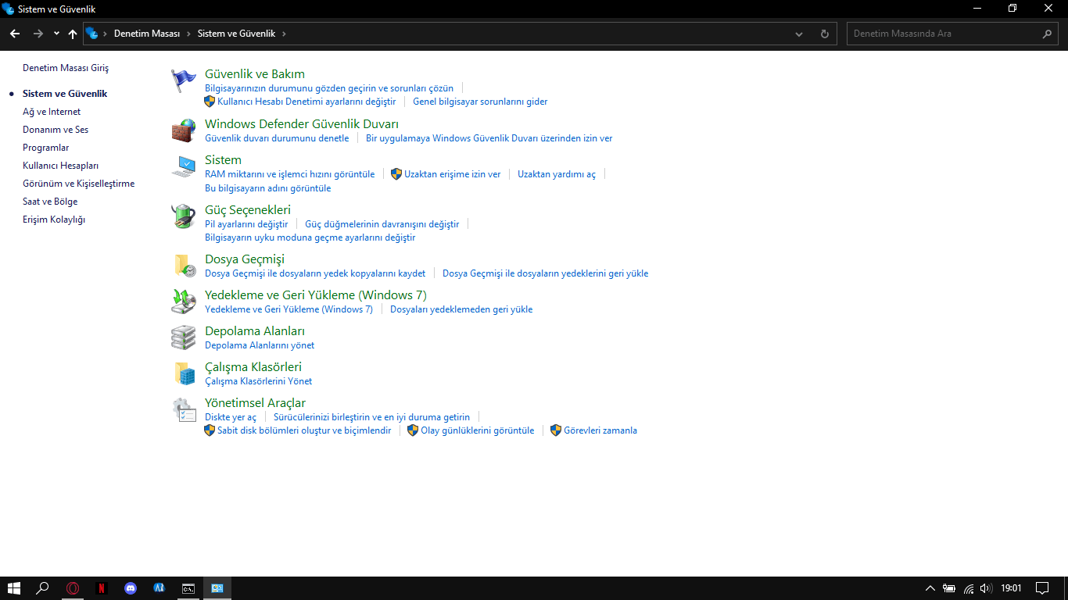Open Wi-Fi network tray icon
This screenshot has height=600, width=1068.
click(x=969, y=588)
